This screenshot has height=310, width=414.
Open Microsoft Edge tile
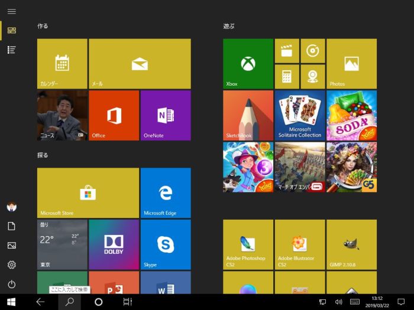(166, 192)
